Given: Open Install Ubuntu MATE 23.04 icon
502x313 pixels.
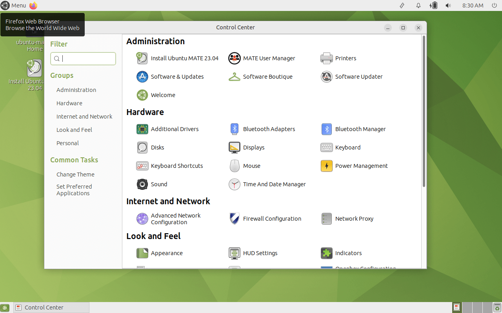Looking at the screenshot, I should pos(142,58).
